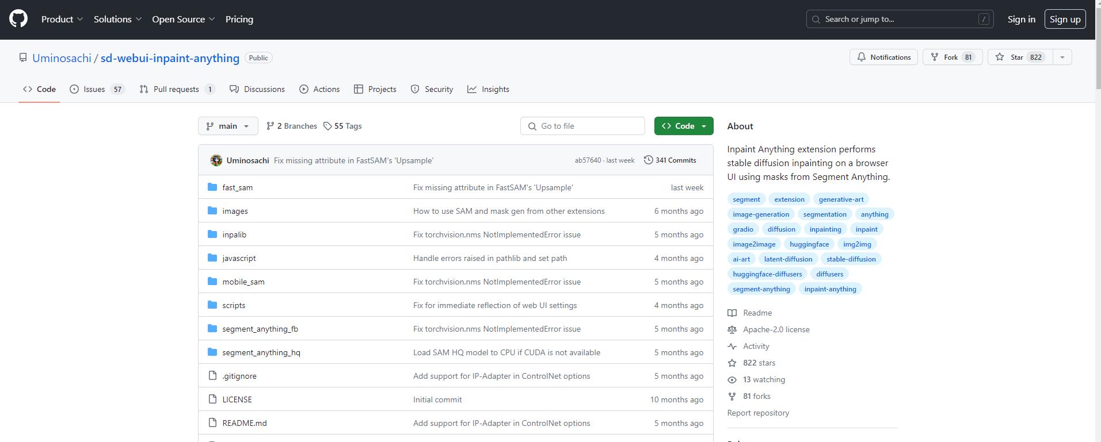The width and height of the screenshot is (1101, 442).
Task: Click the README.md file icon
Action: click(x=212, y=423)
